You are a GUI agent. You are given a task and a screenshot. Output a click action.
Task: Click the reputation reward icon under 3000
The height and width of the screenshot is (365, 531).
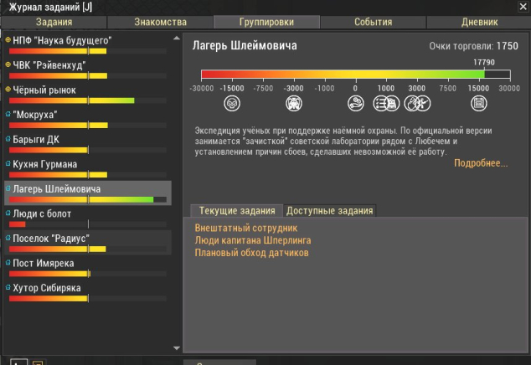pos(415,103)
